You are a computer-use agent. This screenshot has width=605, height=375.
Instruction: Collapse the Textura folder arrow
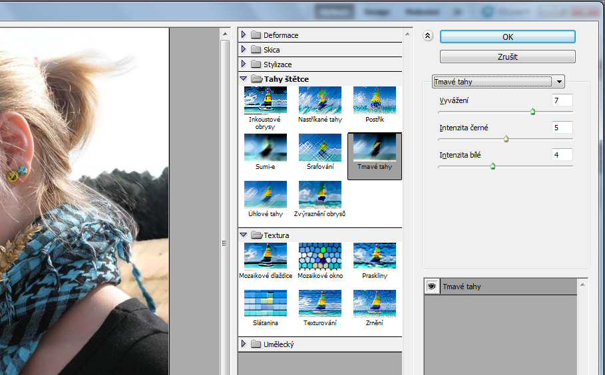243,235
